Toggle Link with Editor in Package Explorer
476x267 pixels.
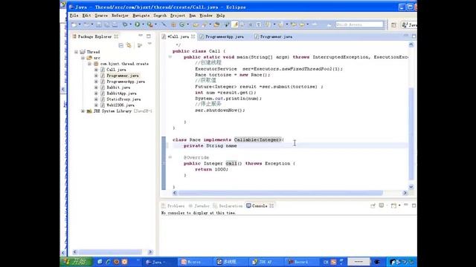(x=129, y=45)
